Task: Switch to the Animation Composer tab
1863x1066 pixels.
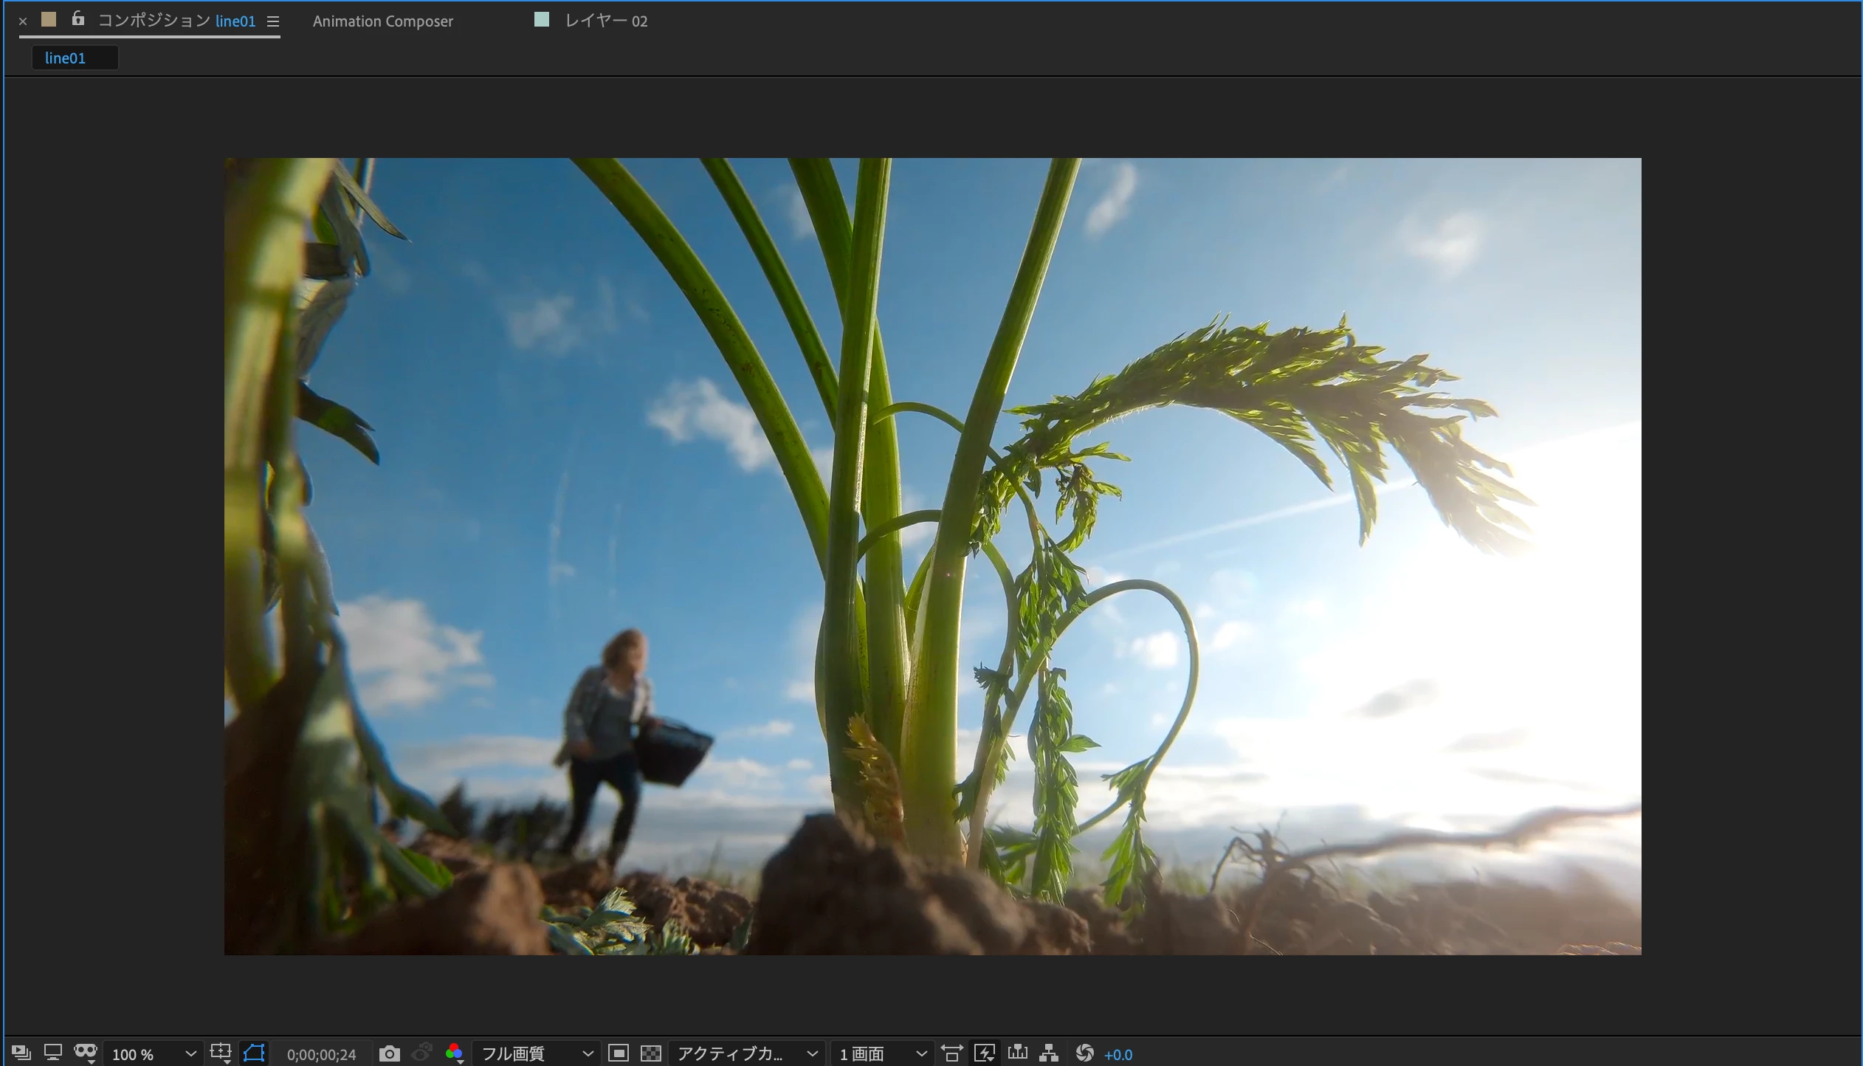Action: pos(382,21)
